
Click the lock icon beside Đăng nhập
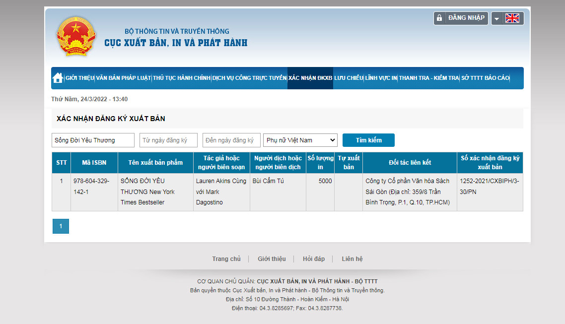coord(439,18)
